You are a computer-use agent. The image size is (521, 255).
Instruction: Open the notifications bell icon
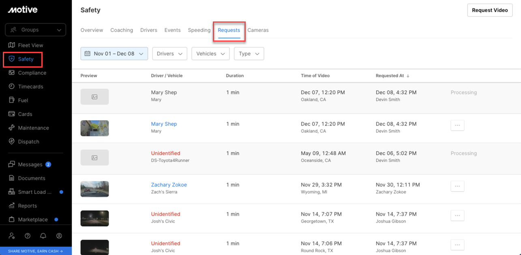(x=43, y=236)
